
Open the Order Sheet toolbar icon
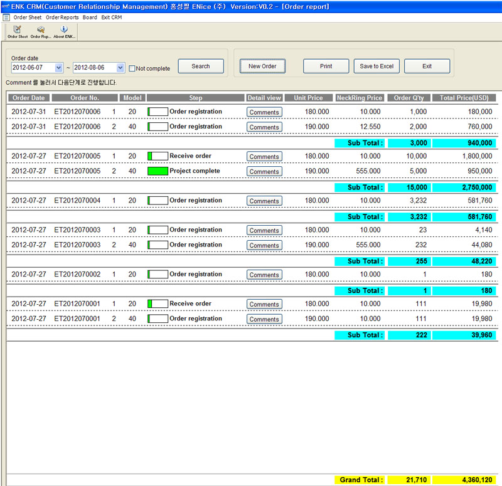point(18,32)
